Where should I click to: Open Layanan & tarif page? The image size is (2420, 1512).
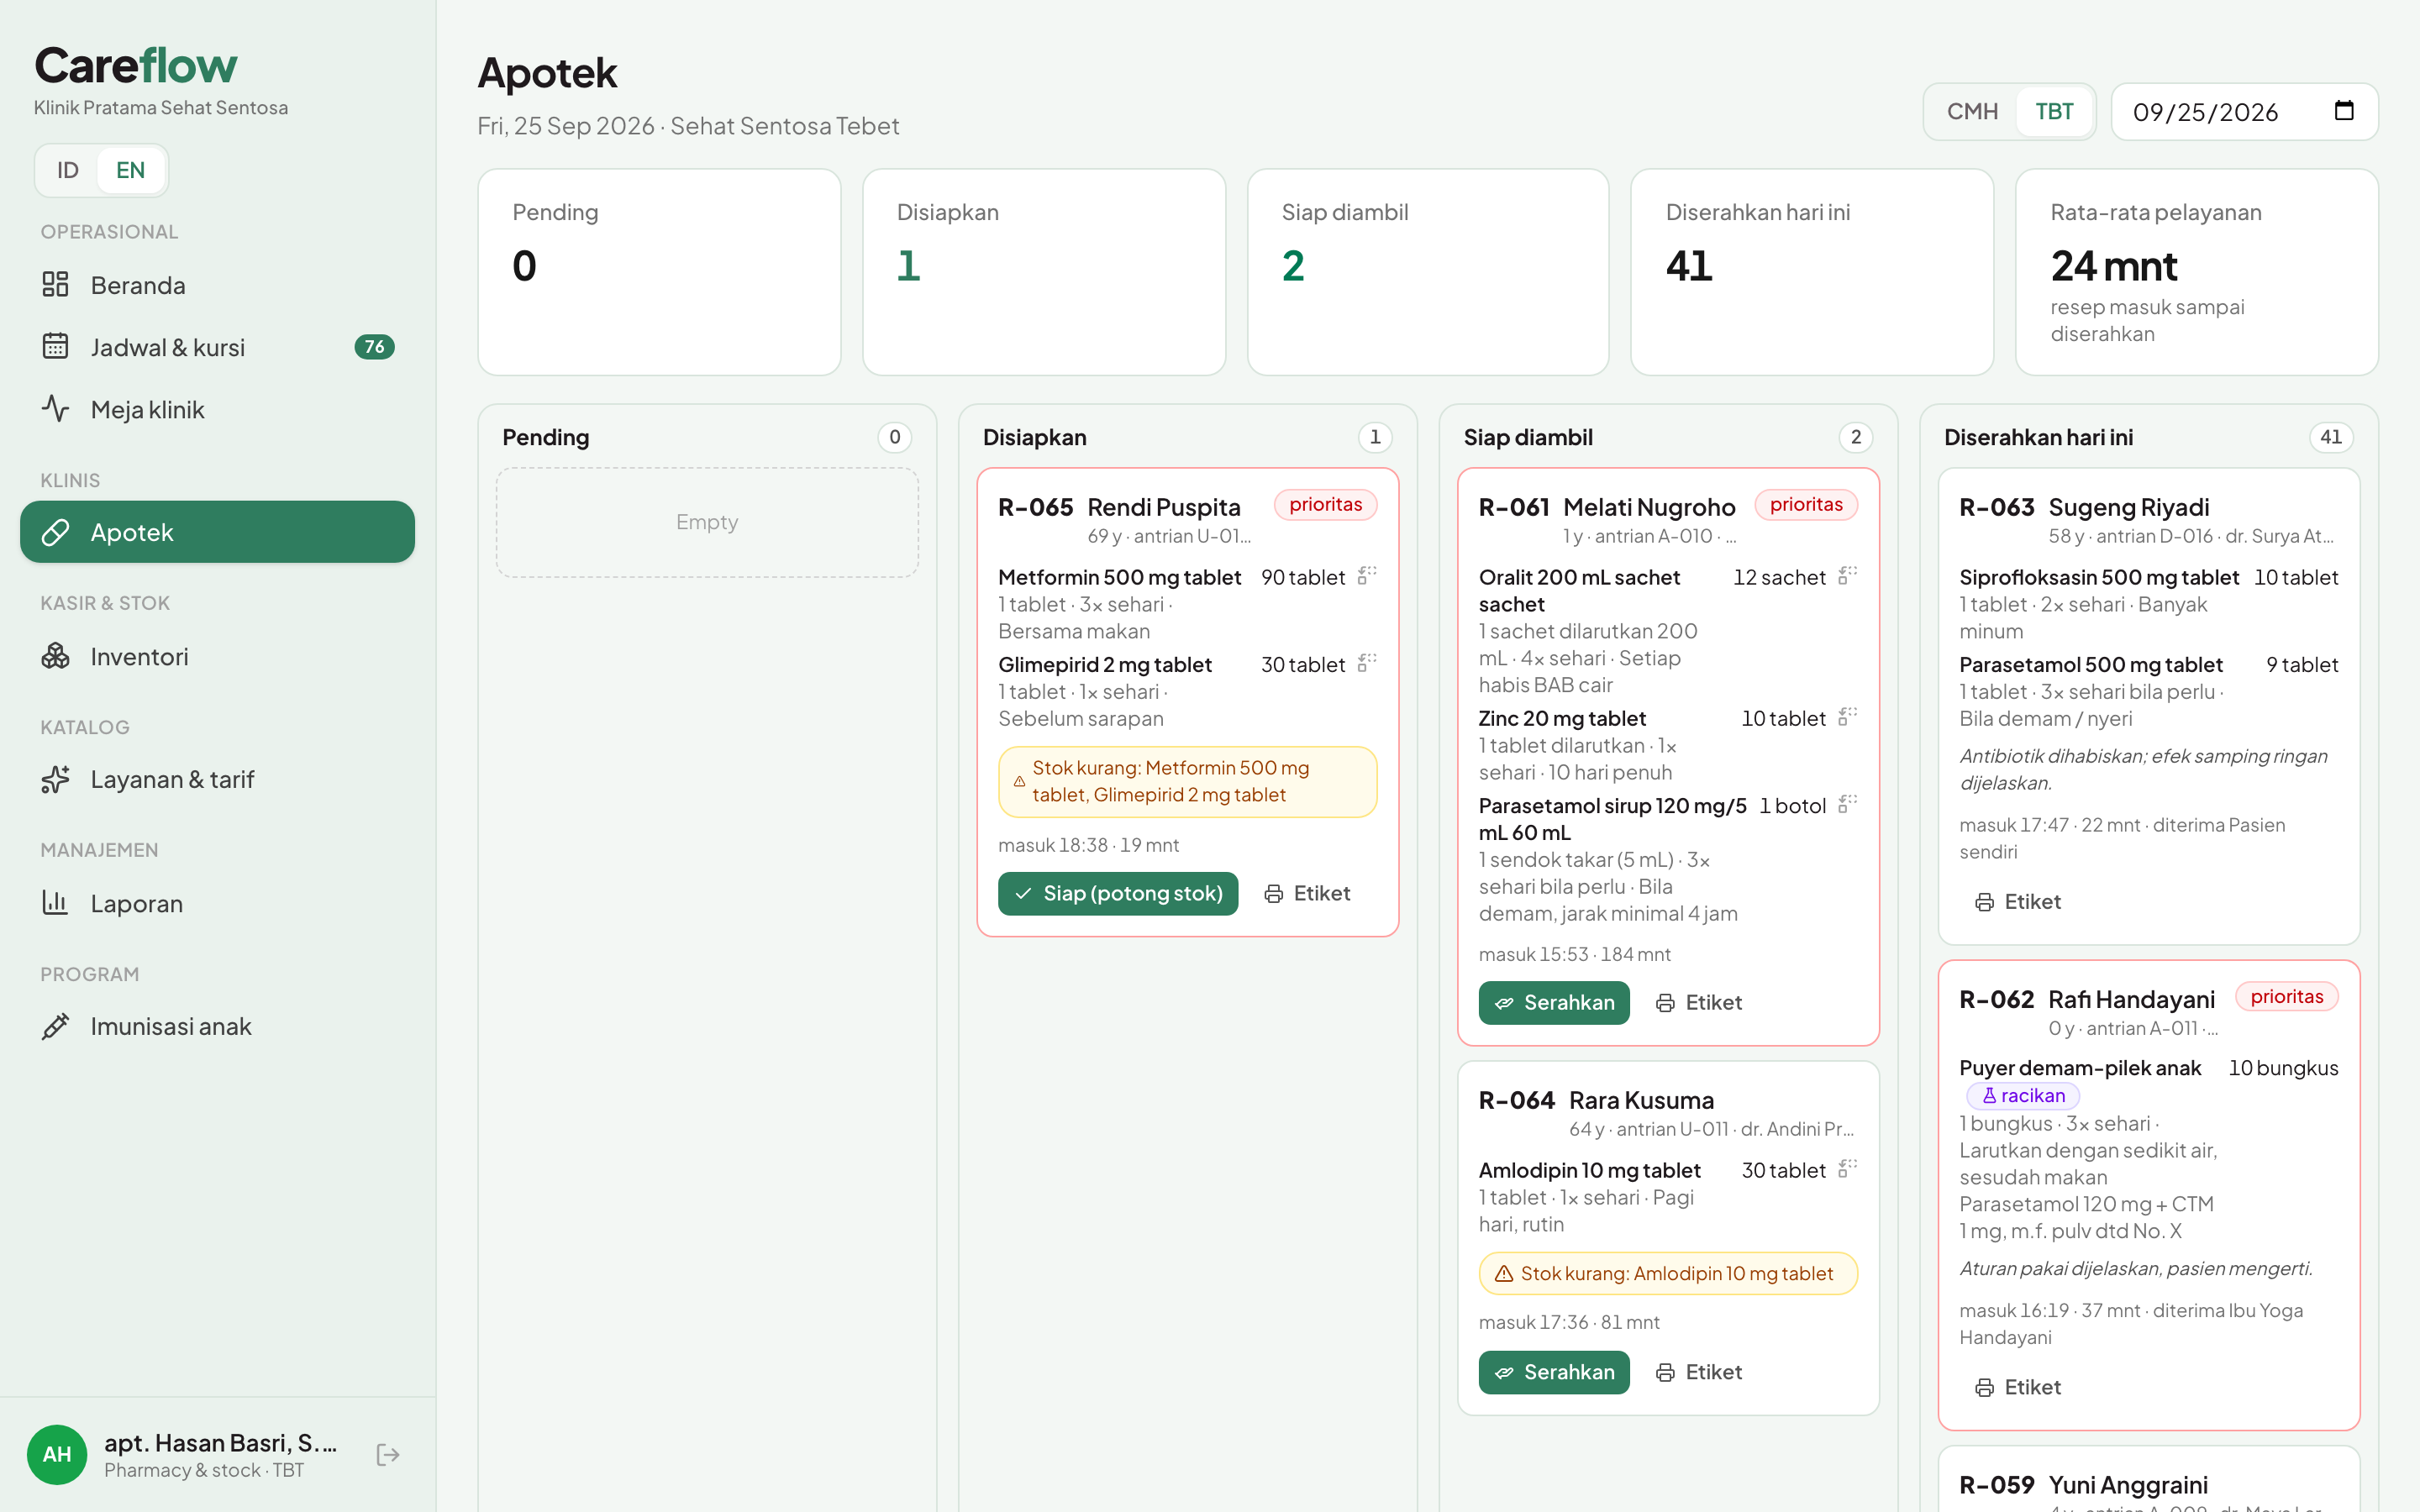click(217, 779)
